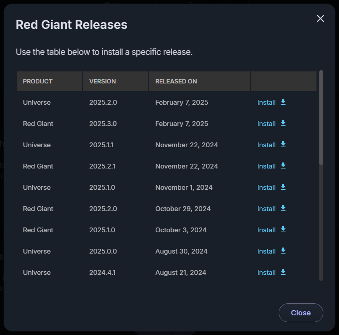This screenshot has width=339, height=335.
Task: Click download icon for Universe 2025.2.0
Action: [x=283, y=102]
